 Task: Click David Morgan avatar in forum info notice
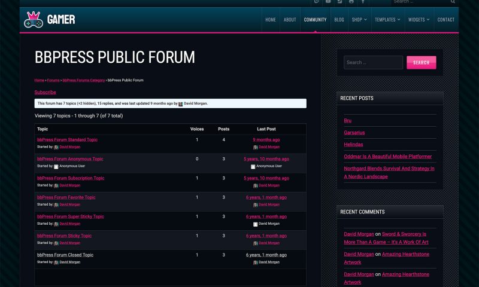coord(181,104)
